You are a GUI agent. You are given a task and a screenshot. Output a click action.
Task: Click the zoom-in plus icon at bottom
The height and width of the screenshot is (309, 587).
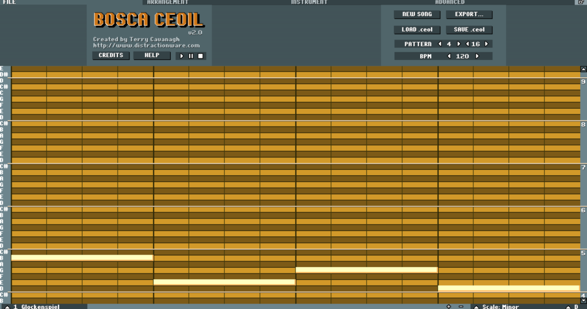click(x=449, y=307)
